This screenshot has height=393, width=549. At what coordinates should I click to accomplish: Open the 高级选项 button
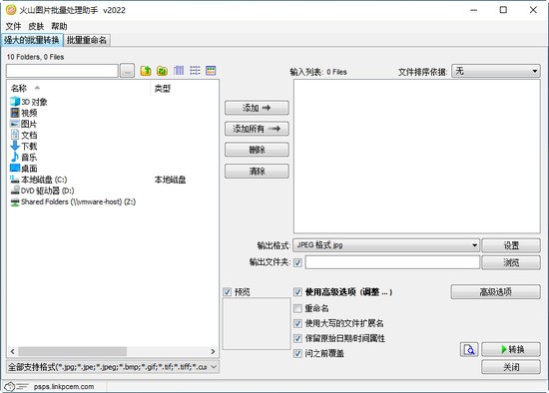tap(495, 292)
